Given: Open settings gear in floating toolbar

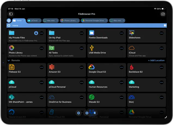Looking at the screenshot, I should [x=87, y=113].
